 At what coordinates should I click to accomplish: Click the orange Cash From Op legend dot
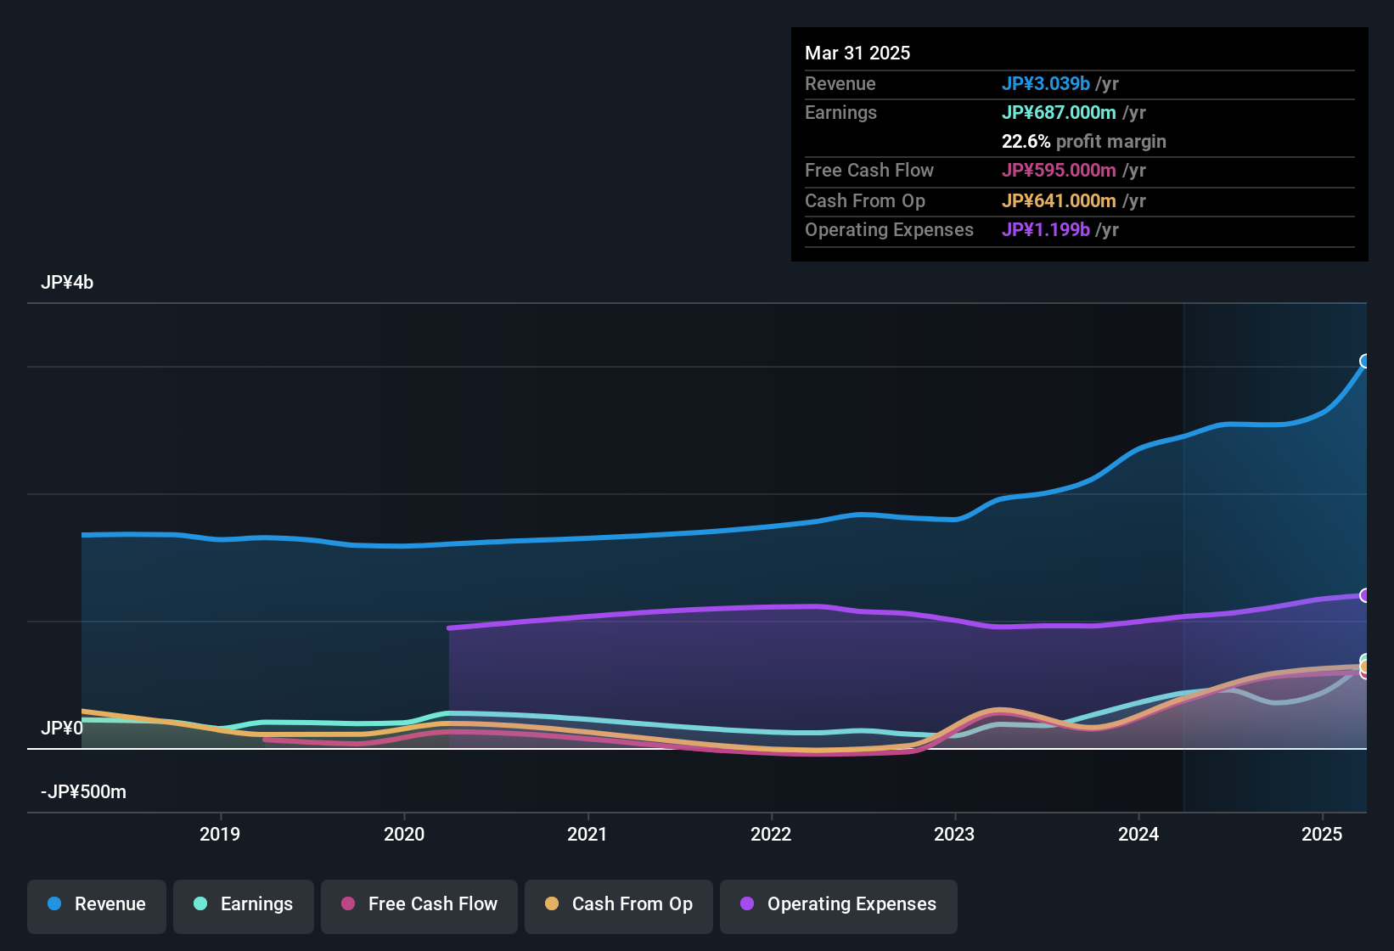552,903
